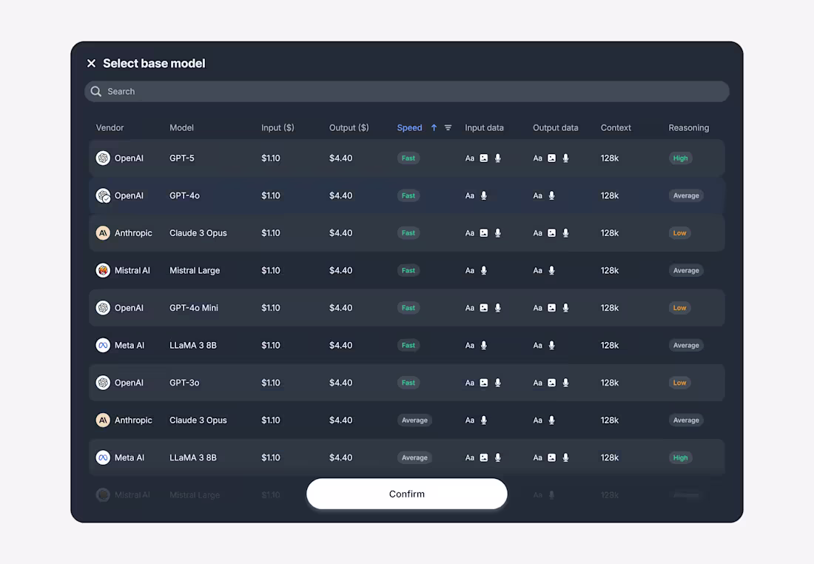
Task: Click the Model column header
Action: pyautogui.click(x=181, y=128)
